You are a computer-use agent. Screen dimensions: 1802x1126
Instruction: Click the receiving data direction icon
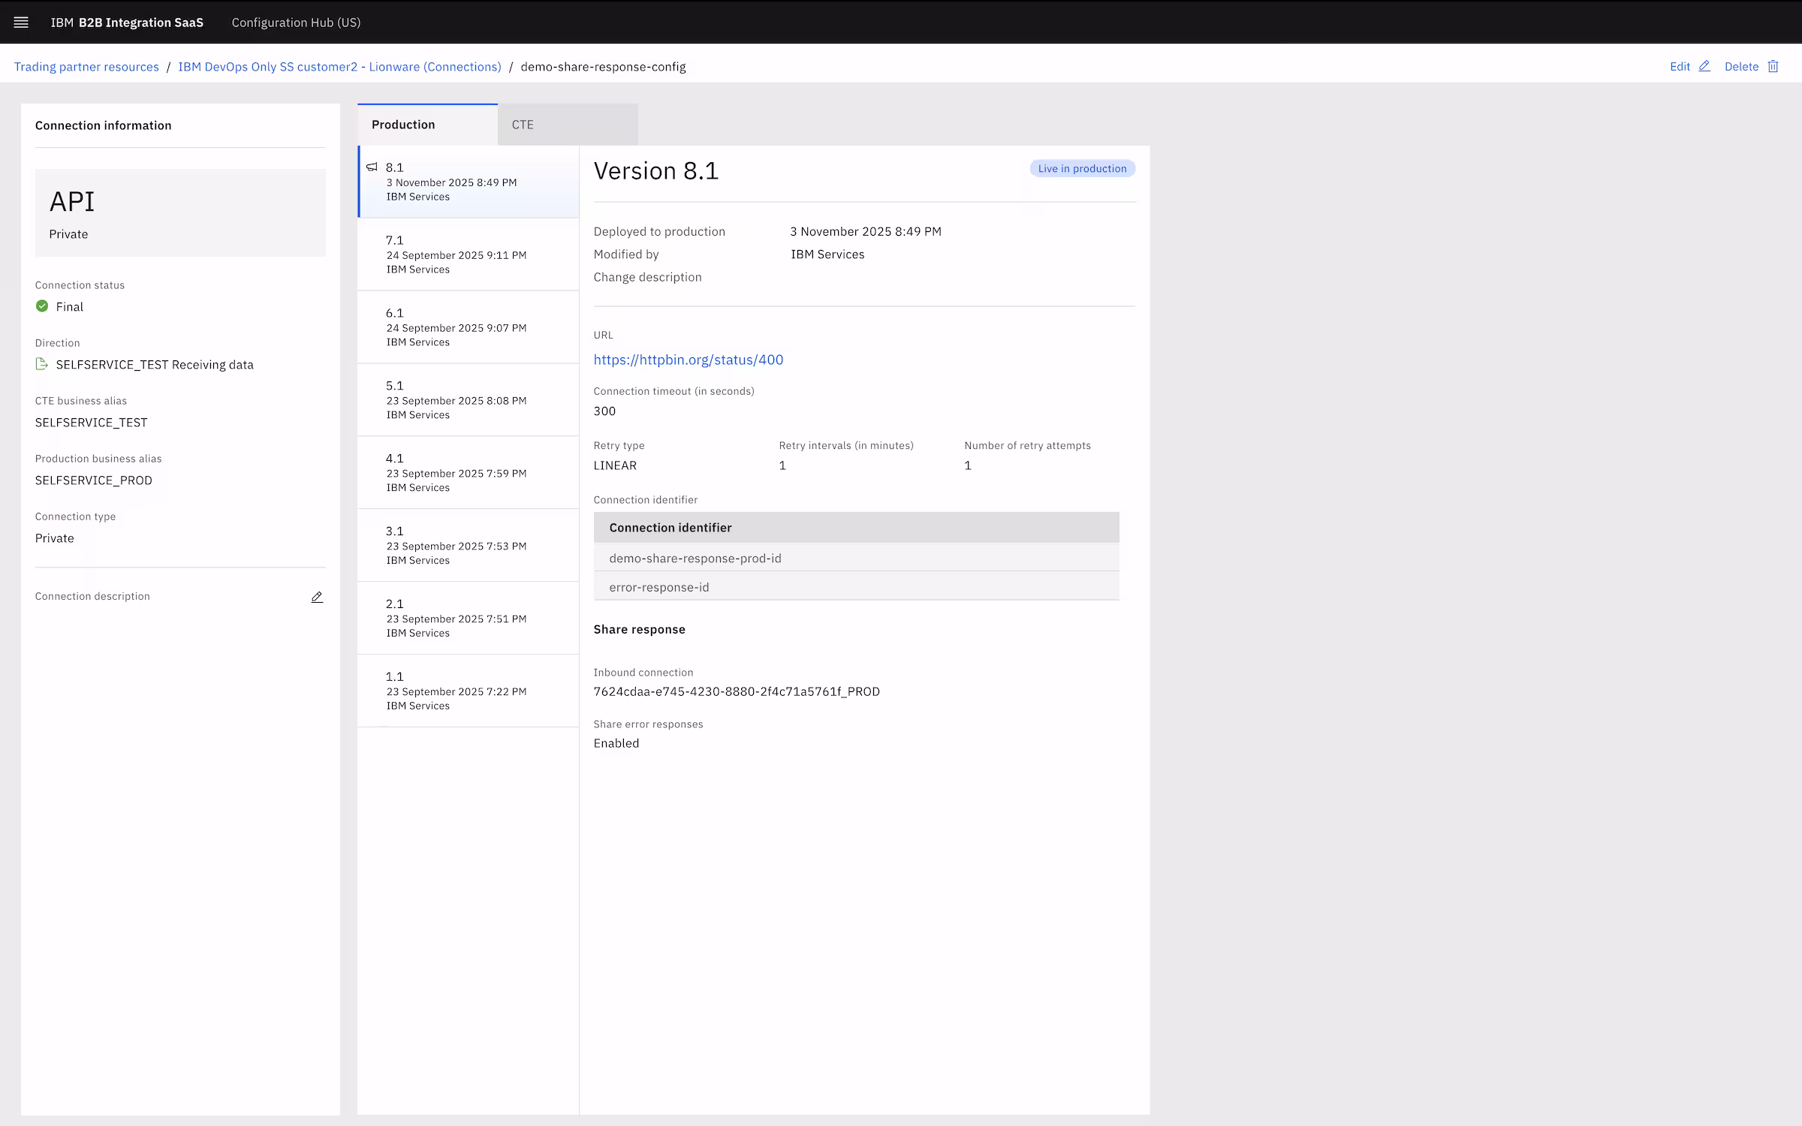click(42, 364)
